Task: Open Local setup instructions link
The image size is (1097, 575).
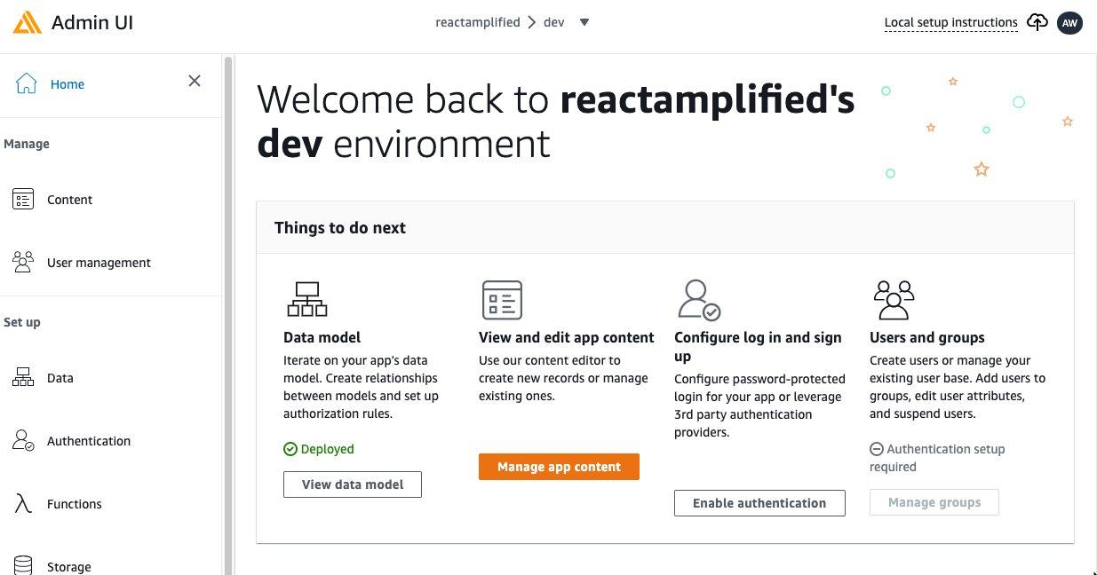Action: (x=951, y=23)
